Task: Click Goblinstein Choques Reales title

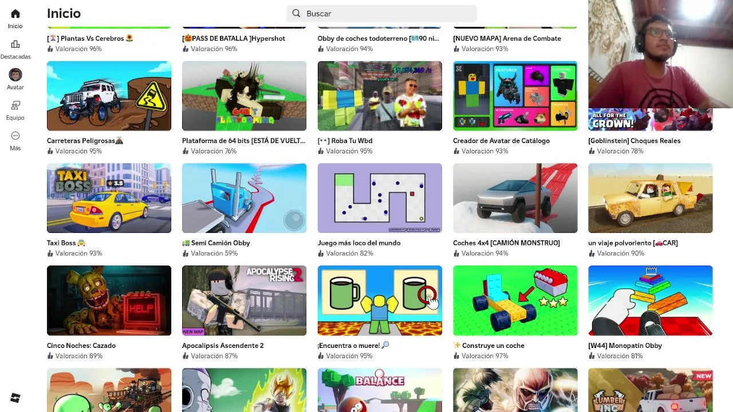Action: [634, 141]
